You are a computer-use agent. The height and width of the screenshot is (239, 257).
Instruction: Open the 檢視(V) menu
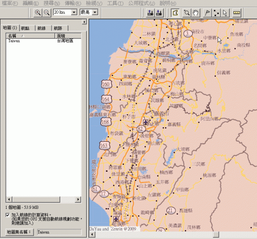pyautogui.click(x=94, y=3)
